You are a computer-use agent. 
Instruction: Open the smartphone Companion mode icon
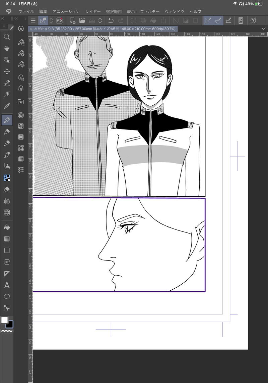[241, 20]
